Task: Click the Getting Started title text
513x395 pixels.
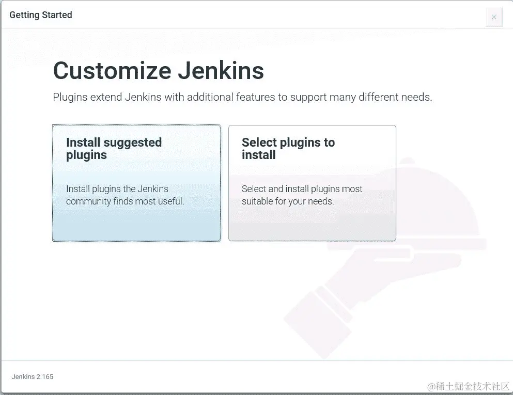Action: coord(41,15)
